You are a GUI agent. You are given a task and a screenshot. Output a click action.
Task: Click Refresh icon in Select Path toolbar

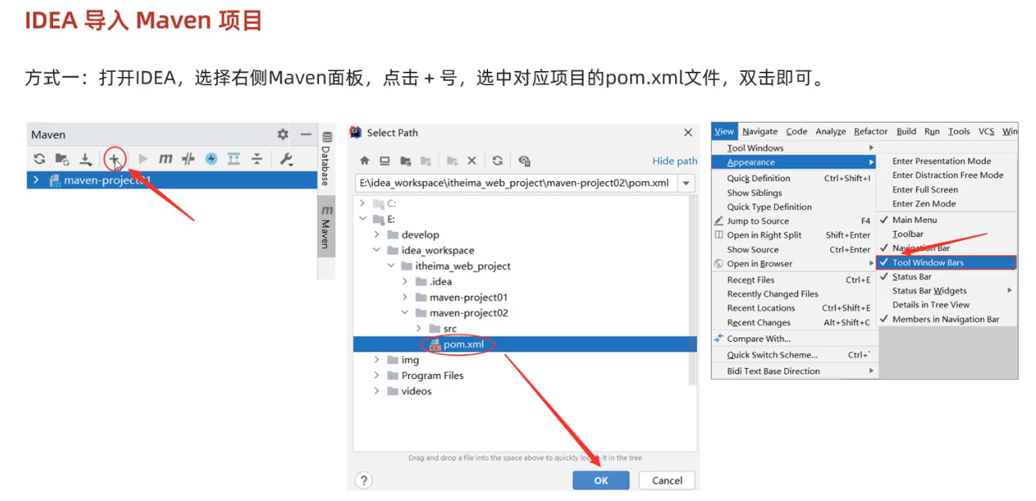(x=498, y=161)
